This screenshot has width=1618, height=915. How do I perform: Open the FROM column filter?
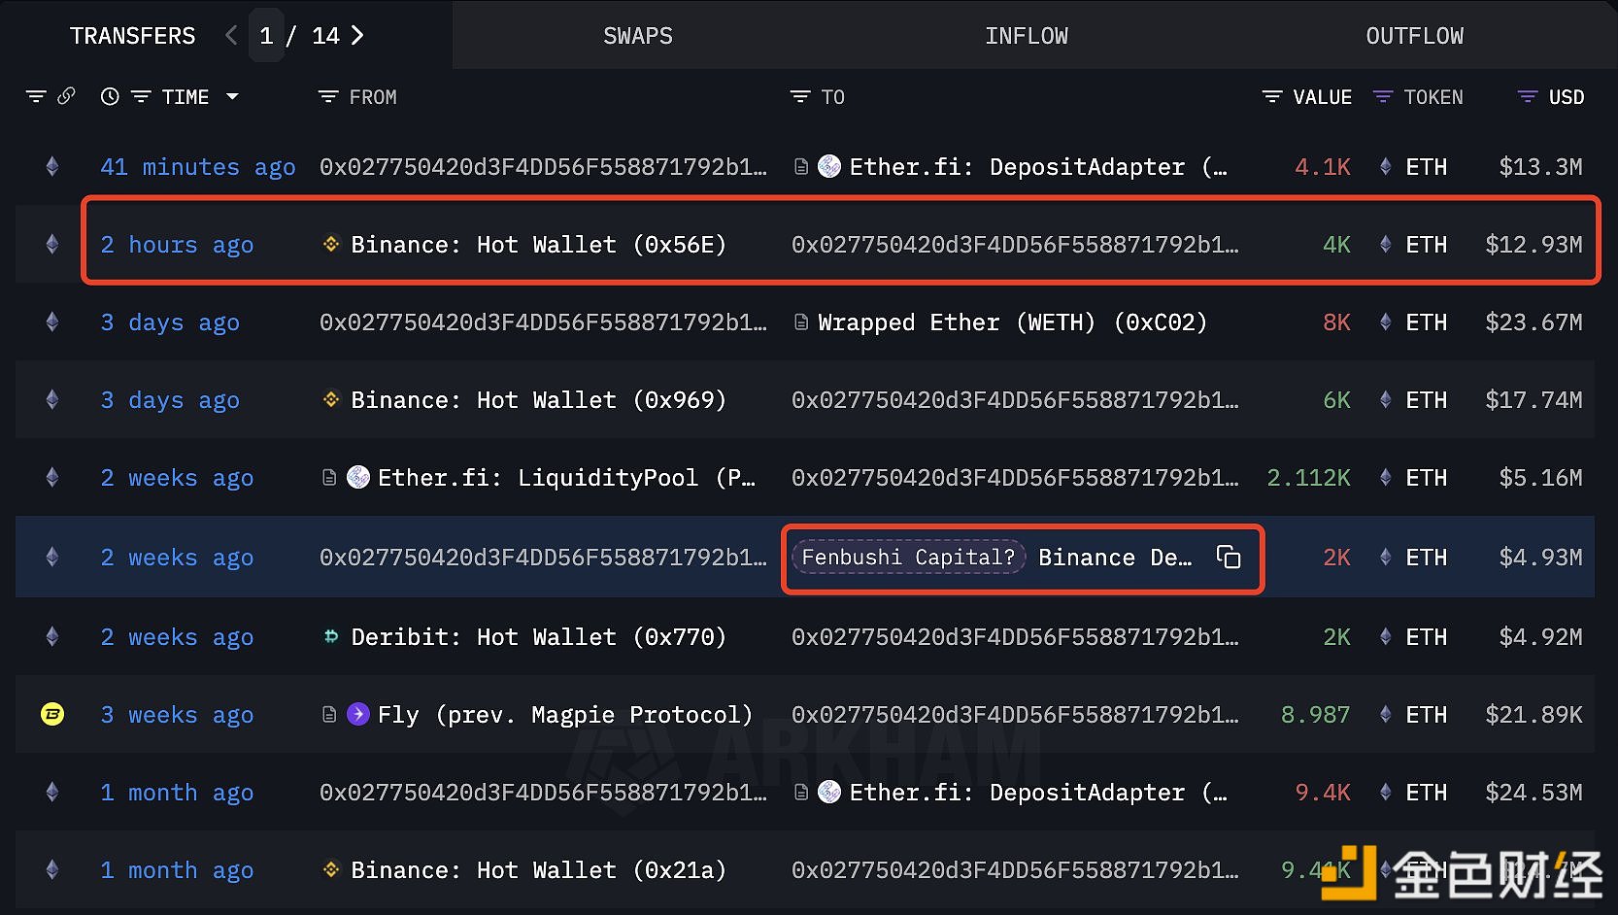click(x=328, y=97)
